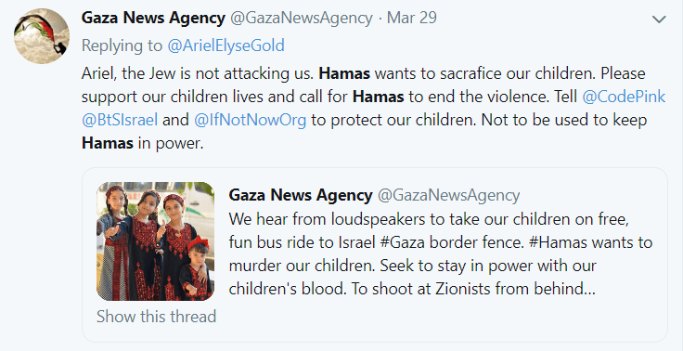
Task: Visit the @ArielElyseGold profile mention
Action: click(x=226, y=45)
